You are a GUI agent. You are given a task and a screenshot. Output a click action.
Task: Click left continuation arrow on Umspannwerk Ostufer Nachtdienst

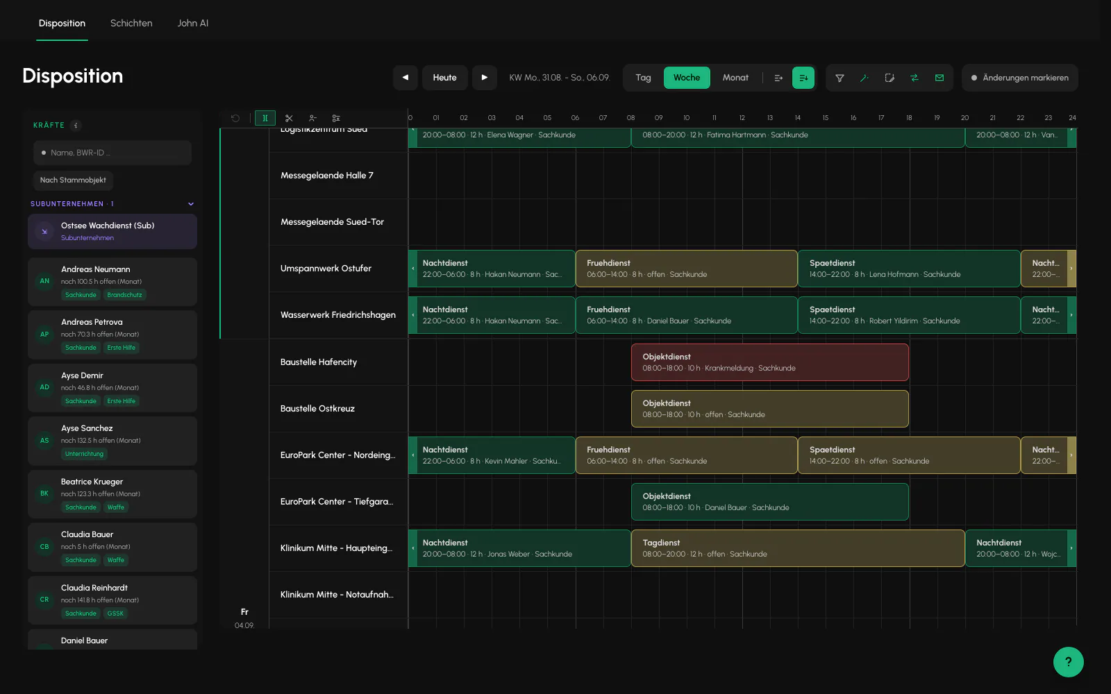point(412,269)
